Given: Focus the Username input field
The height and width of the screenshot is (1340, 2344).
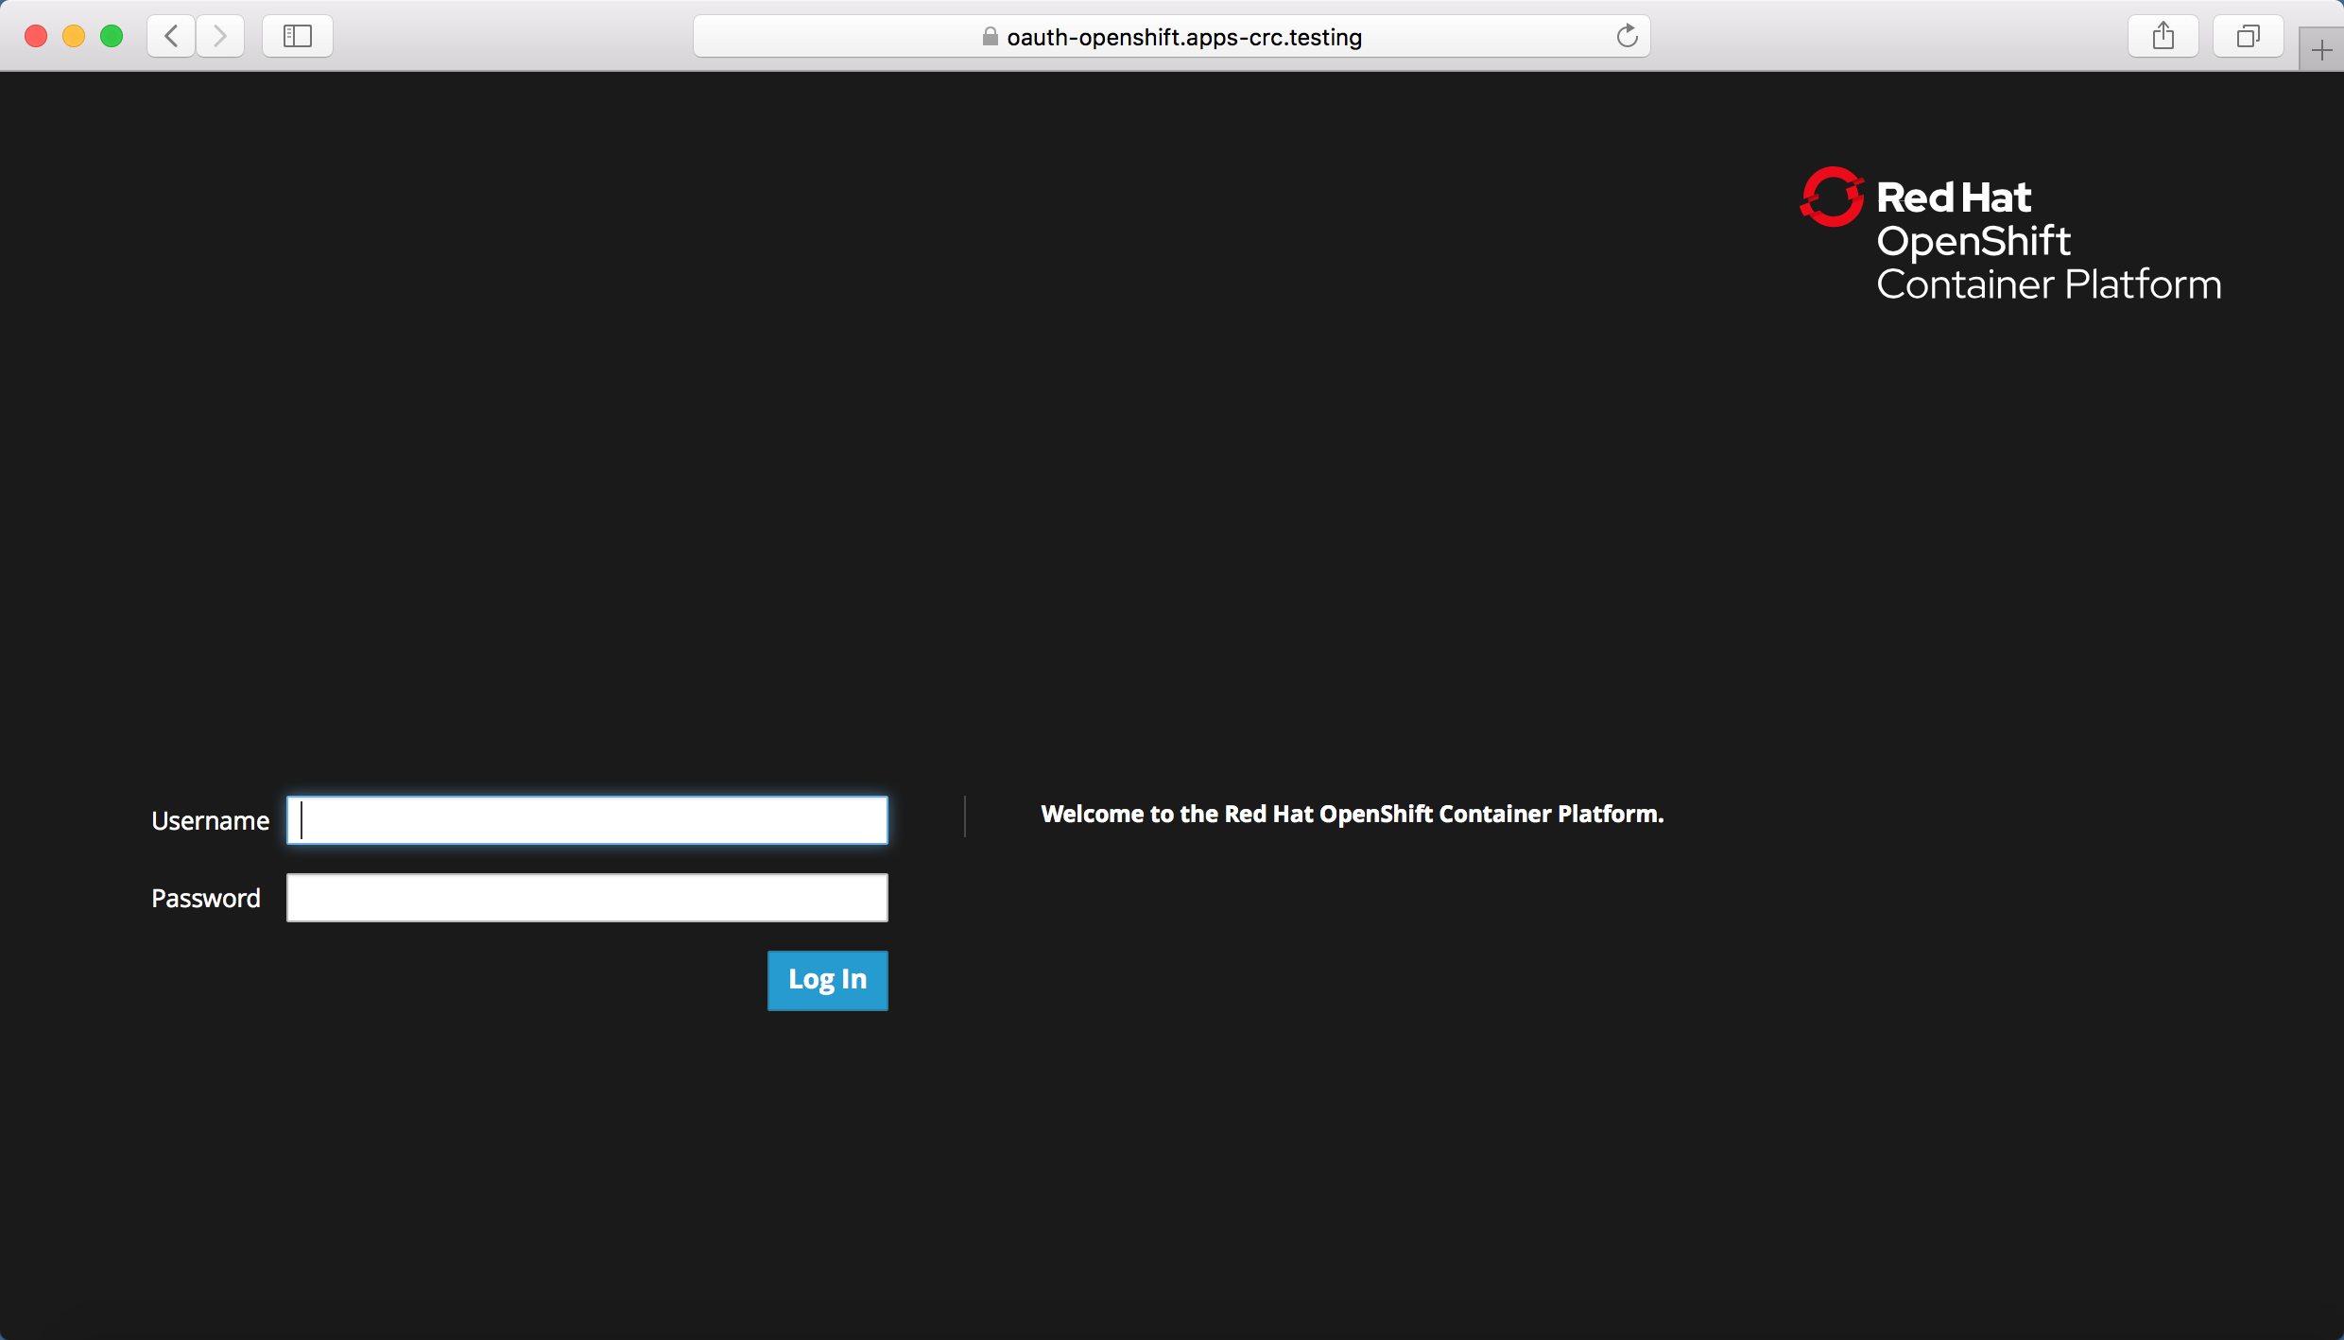Looking at the screenshot, I should (x=587, y=820).
